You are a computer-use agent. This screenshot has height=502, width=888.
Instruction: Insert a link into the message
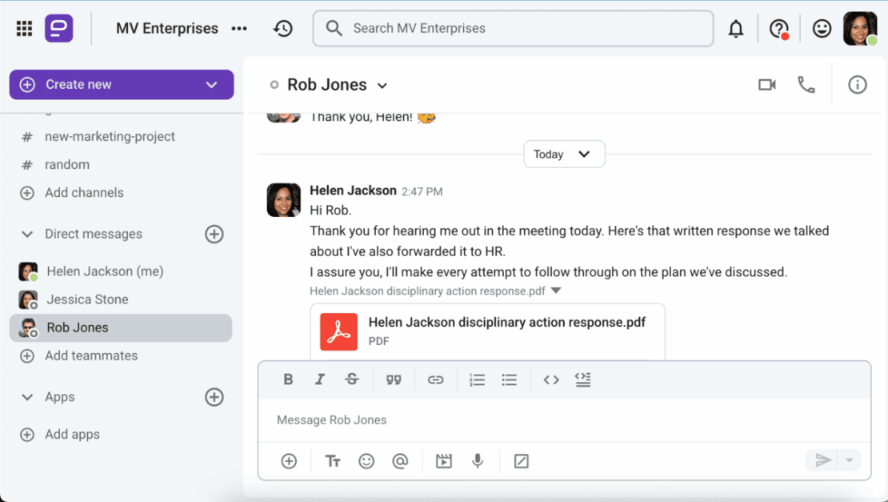click(435, 380)
